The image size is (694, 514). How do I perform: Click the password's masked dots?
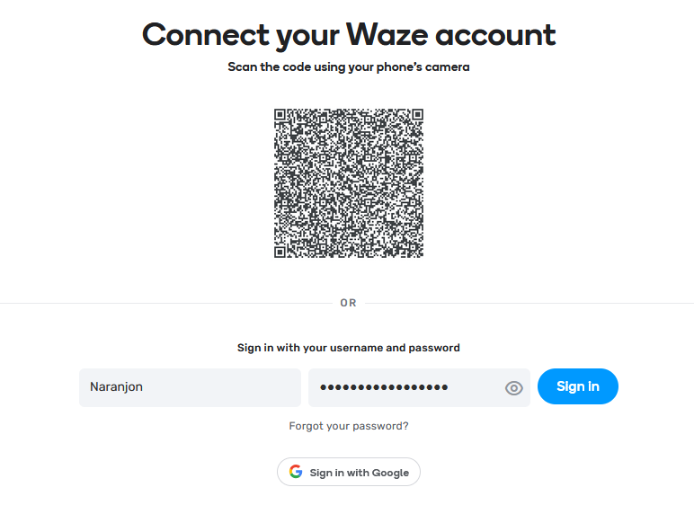(384, 387)
